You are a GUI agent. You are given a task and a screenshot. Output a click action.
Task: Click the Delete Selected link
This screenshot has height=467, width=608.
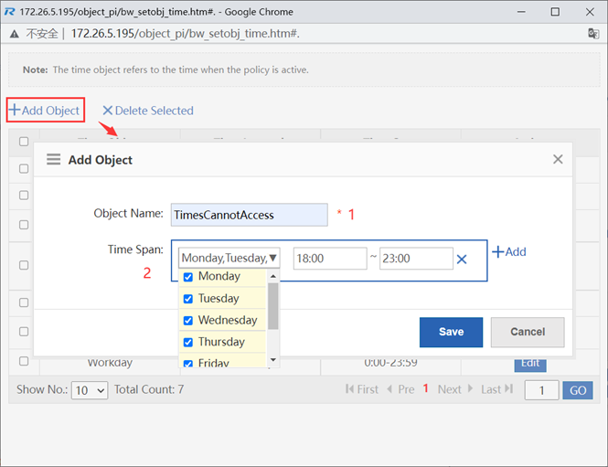pyautogui.click(x=148, y=111)
